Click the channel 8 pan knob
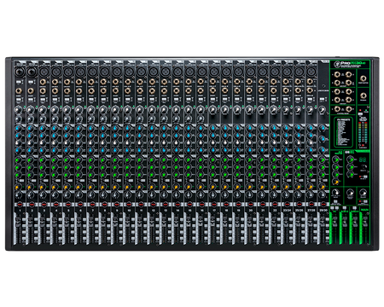This screenshot has height=307, width=384. click(103, 195)
